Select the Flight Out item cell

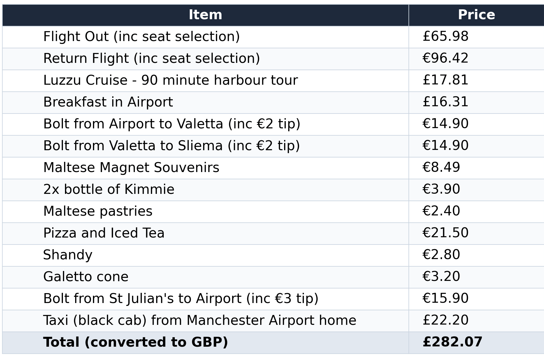pyautogui.click(x=205, y=37)
